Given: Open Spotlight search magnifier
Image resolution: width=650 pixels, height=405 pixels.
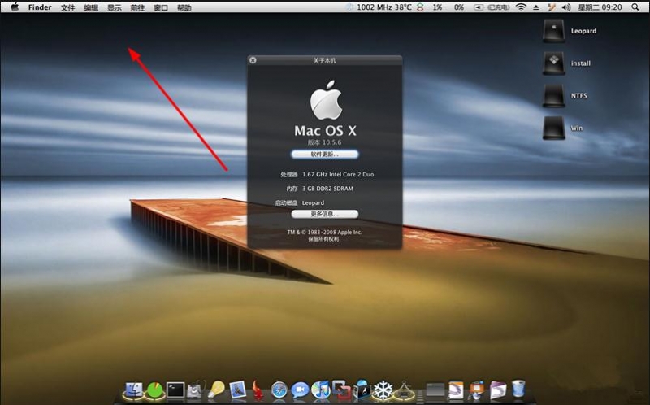Looking at the screenshot, I should (635, 7).
